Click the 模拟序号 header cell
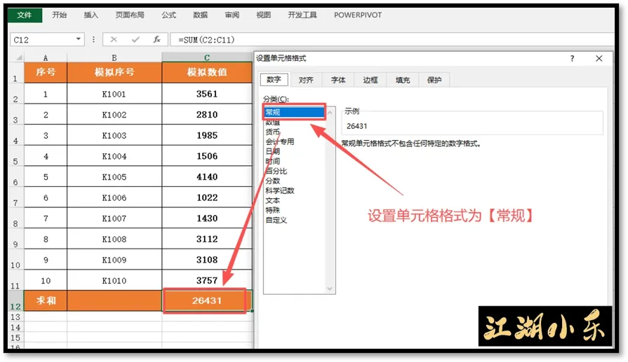The image size is (628, 362). click(x=114, y=72)
